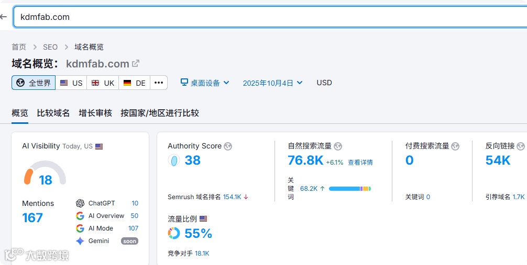Click the AI Visibility US flag icon
Image resolution: width=527 pixels, height=265 pixels.
pos(99,146)
